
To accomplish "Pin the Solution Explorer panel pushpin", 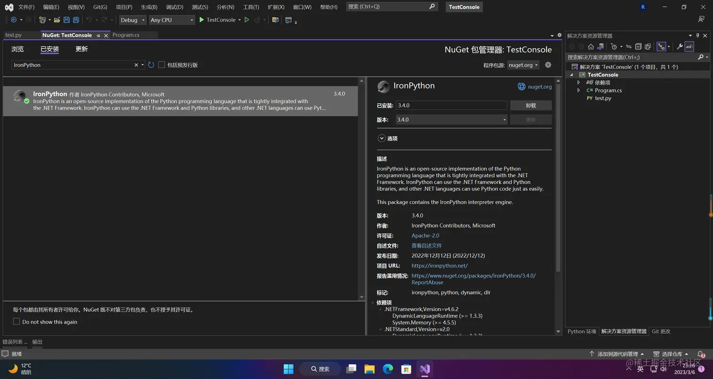I will pyautogui.click(x=698, y=35).
